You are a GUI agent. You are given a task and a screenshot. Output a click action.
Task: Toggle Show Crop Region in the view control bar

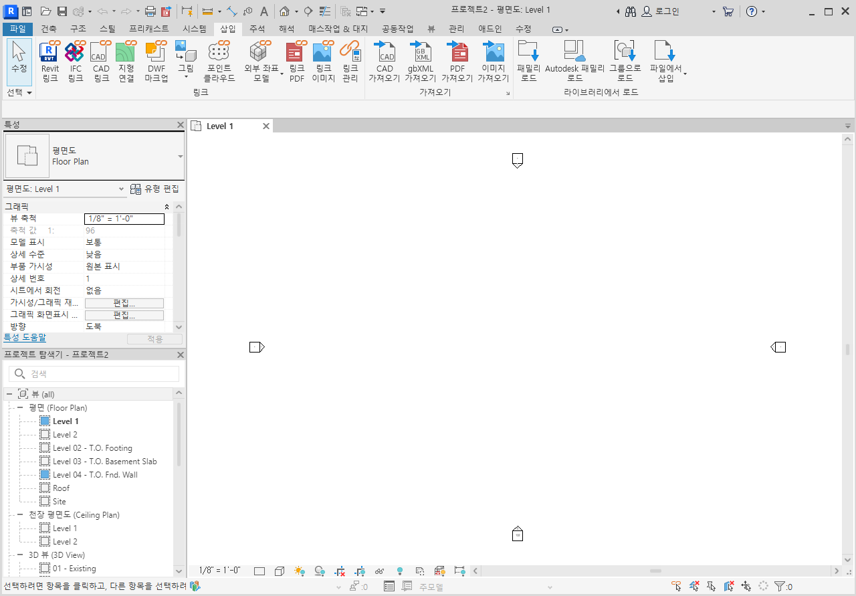[x=360, y=571]
